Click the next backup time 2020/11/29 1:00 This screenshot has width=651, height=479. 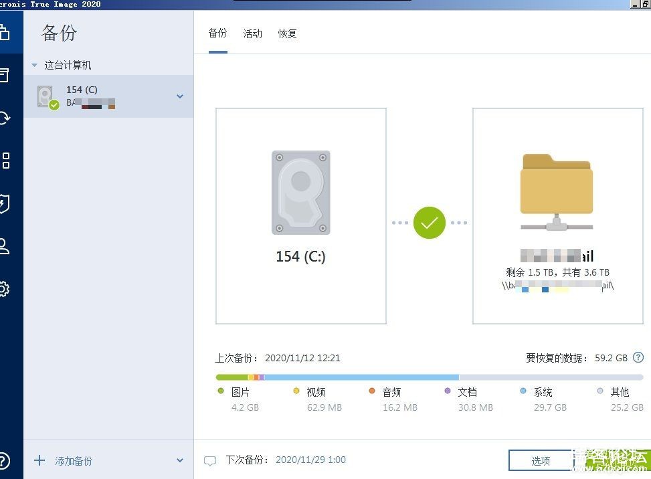point(310,460)
